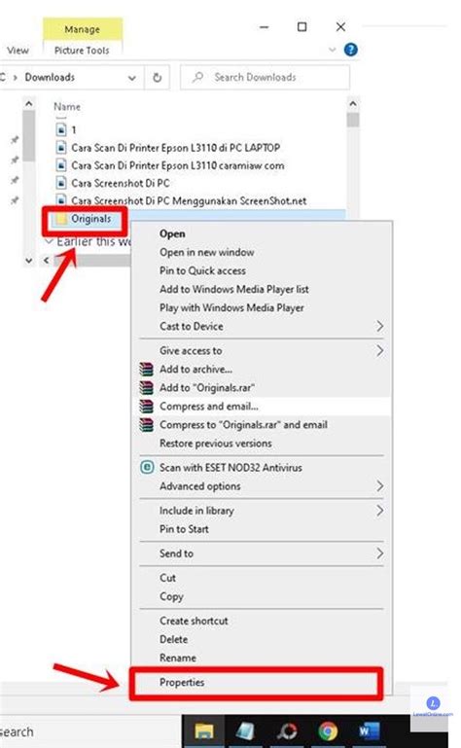Sort files by the Name column header
Image resolution: width=461 pixels, height=748 pixels.
(67, 107)
